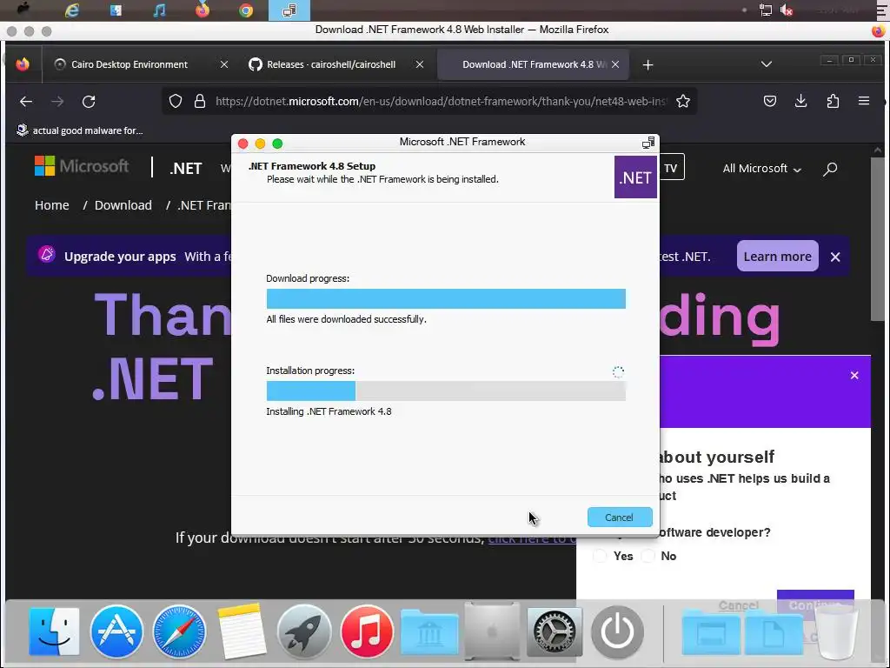
Task: Click the muted volume tray icon
Action: pyautogui.click(x=787, y=10)
